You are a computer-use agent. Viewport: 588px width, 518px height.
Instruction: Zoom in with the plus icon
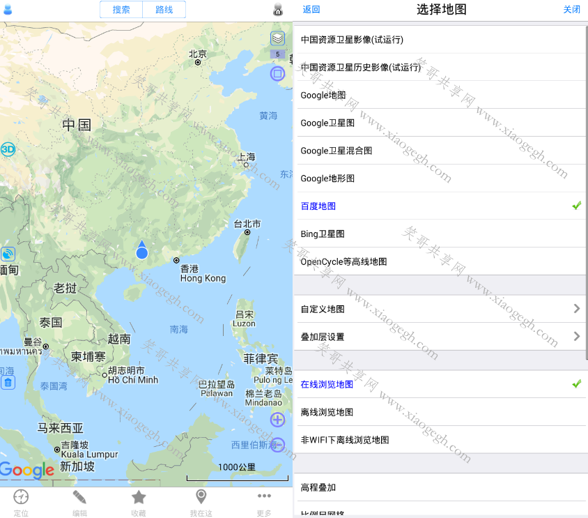click(277, 420)
